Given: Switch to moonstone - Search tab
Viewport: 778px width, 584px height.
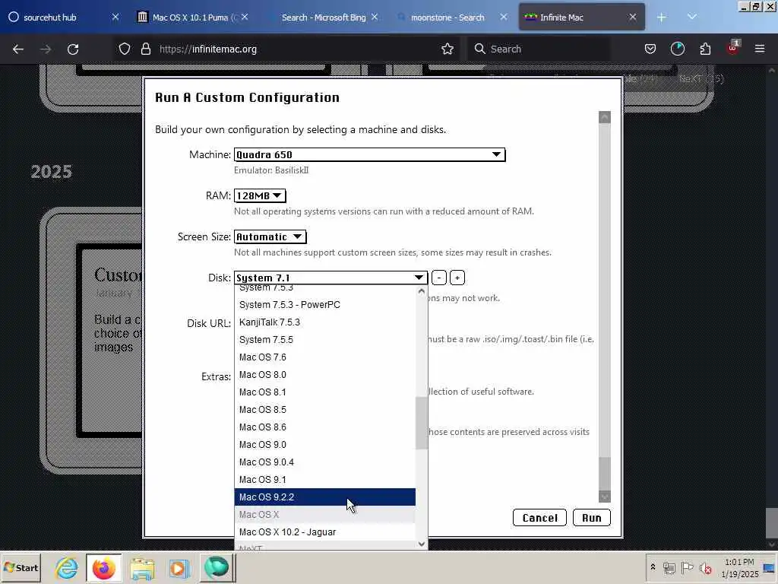Looking at the screenshot, I should click(x=447, y=17).
